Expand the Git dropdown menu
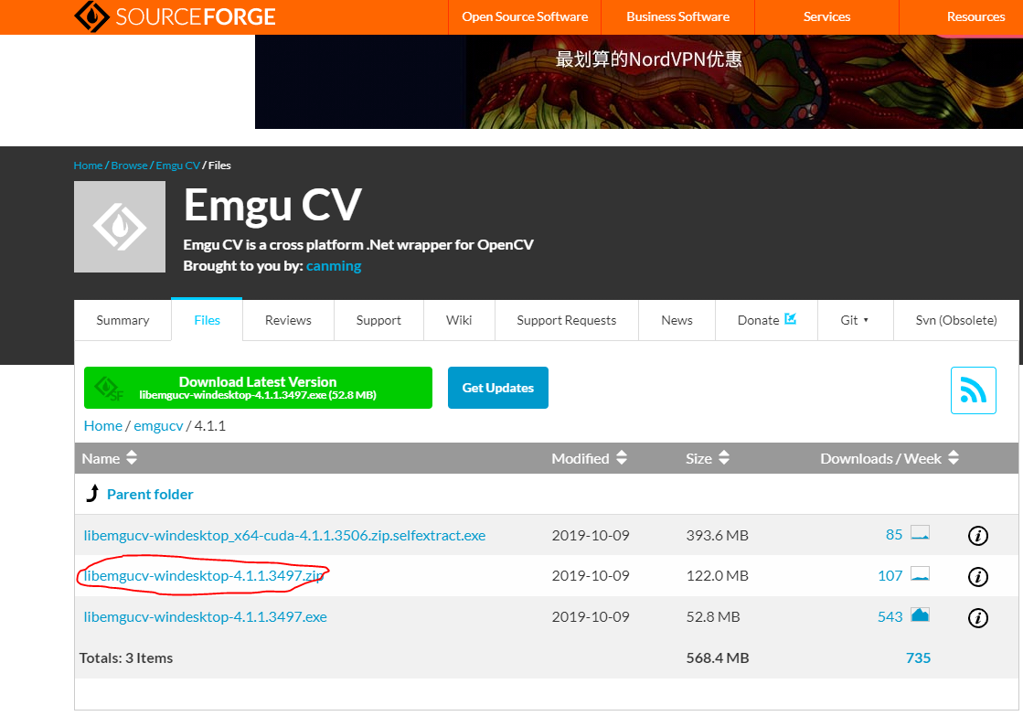The image size is (1023, 716). pyautogui.click(x=855, y=319)
